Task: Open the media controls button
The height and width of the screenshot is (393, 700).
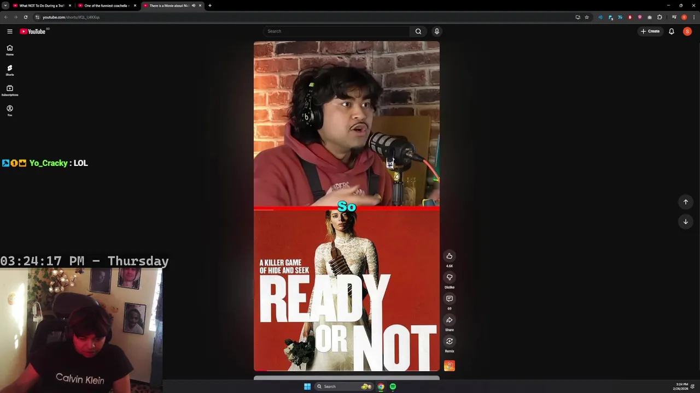Action: coord(674,17)
